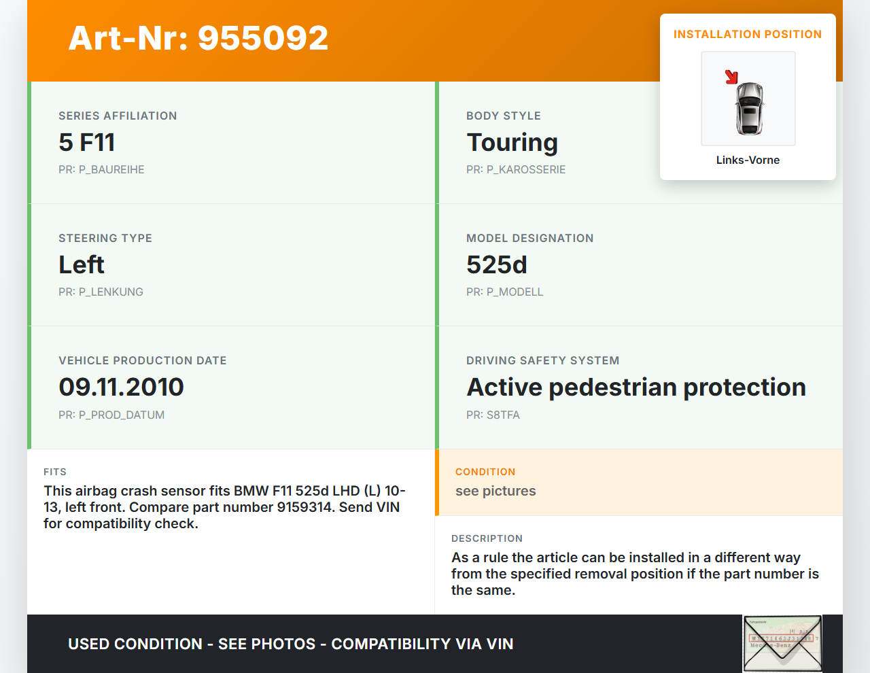870x673 pixels.
Task: Click the PR: S8TFA code
Action: tap(493, 415)
